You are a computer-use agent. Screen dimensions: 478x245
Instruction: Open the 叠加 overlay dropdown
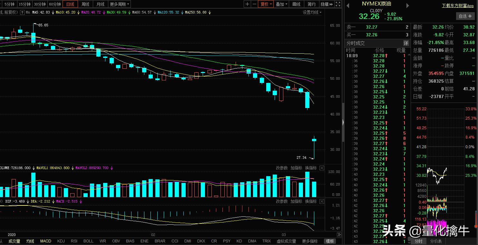282,4
